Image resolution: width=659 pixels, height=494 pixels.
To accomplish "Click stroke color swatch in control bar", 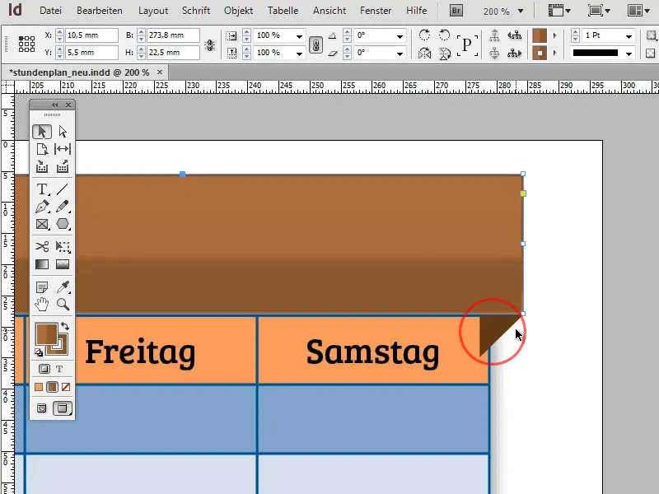I will tap(540, 54).
